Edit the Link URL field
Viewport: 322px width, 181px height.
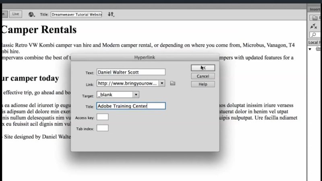(128, 83)
